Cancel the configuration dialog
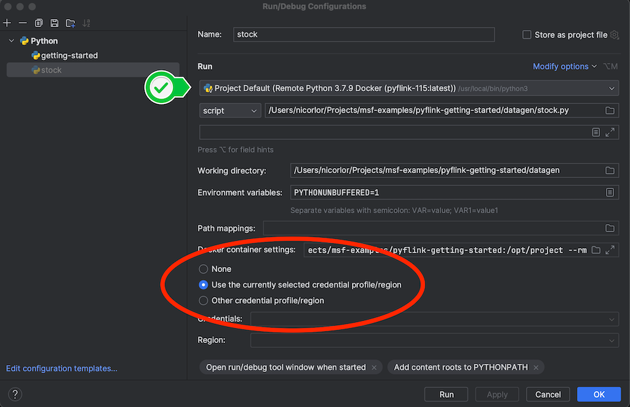 548,395
